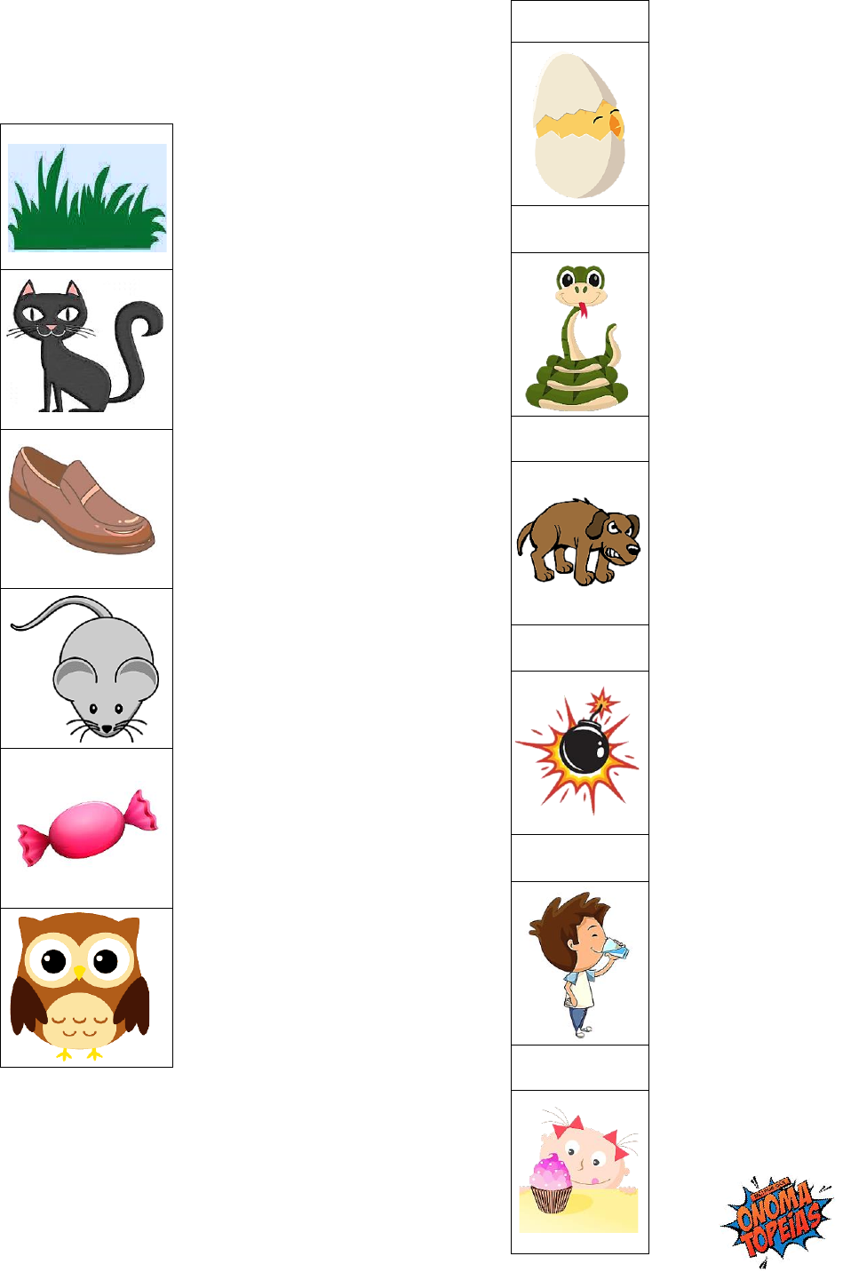Click the angry growling brown dog
Image resolution: width=851 pixels, height=1280 pixels.
(x=578, y=541)
